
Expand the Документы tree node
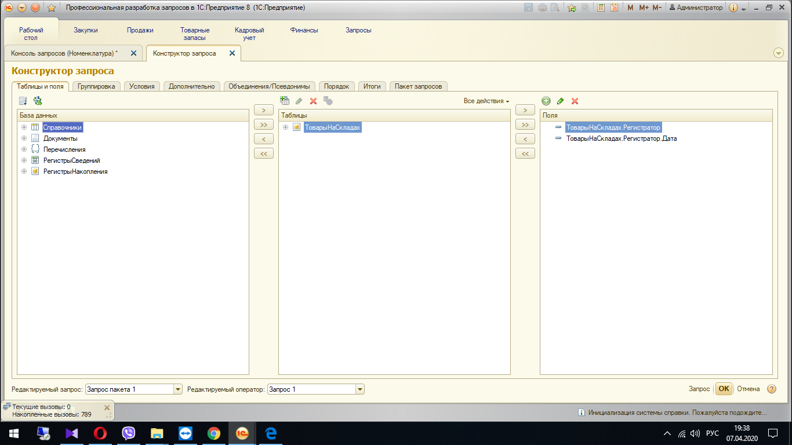coord(24,138)
